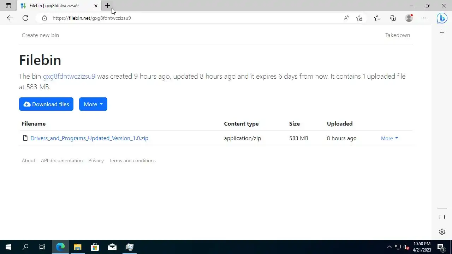Open the Collections icon

click(393, 18)
